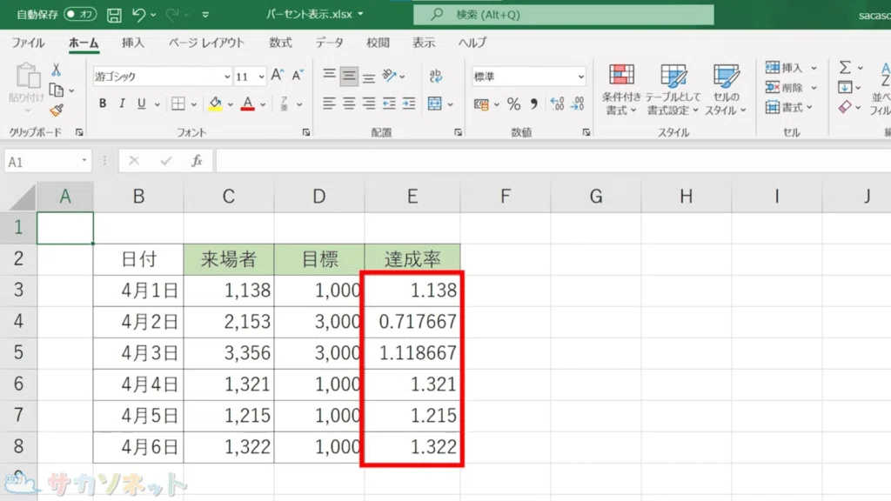
Task: Click the 貼り付け paste button
Action: (27, 88)
